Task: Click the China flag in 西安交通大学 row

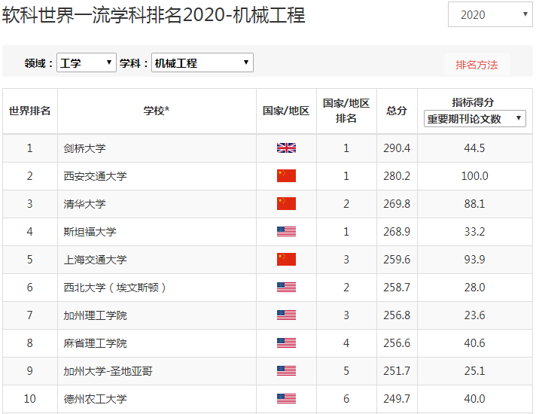Action: point(286,175)
